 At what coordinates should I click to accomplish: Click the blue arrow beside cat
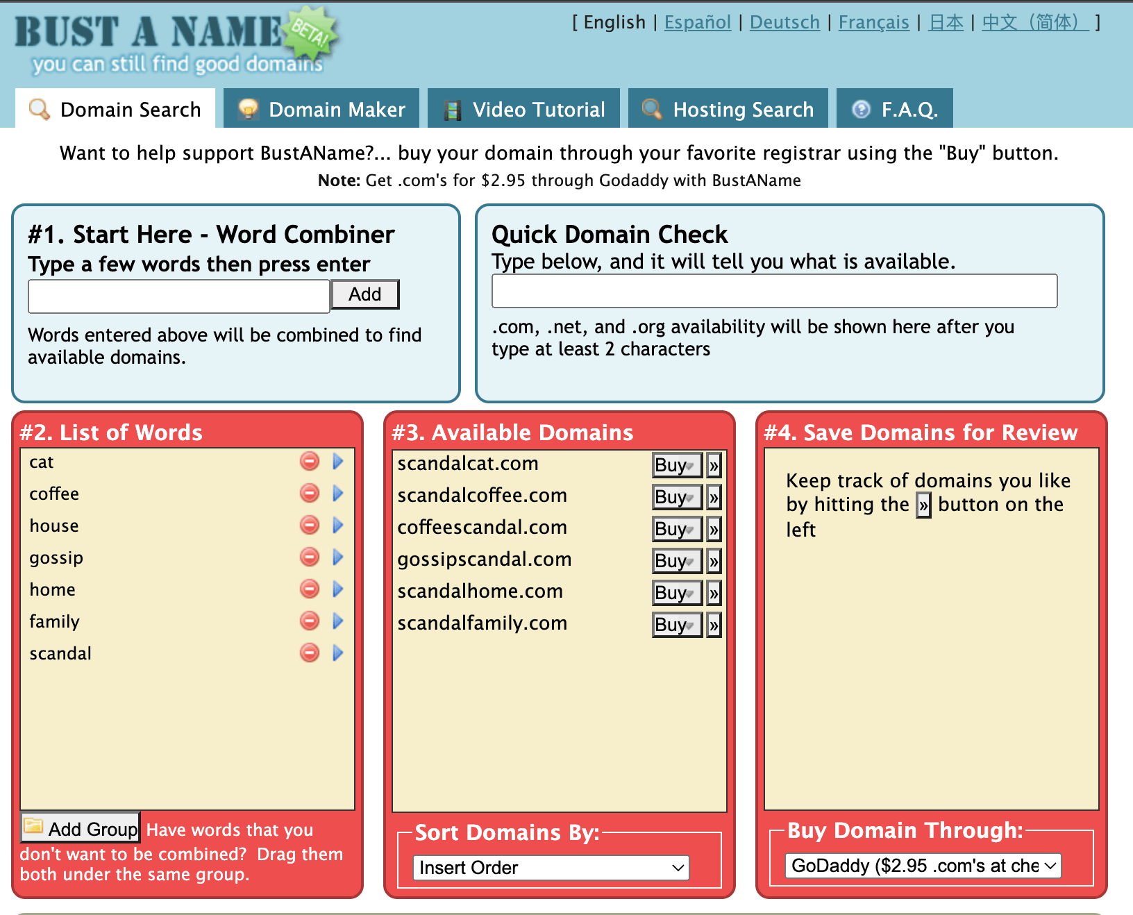338,461
